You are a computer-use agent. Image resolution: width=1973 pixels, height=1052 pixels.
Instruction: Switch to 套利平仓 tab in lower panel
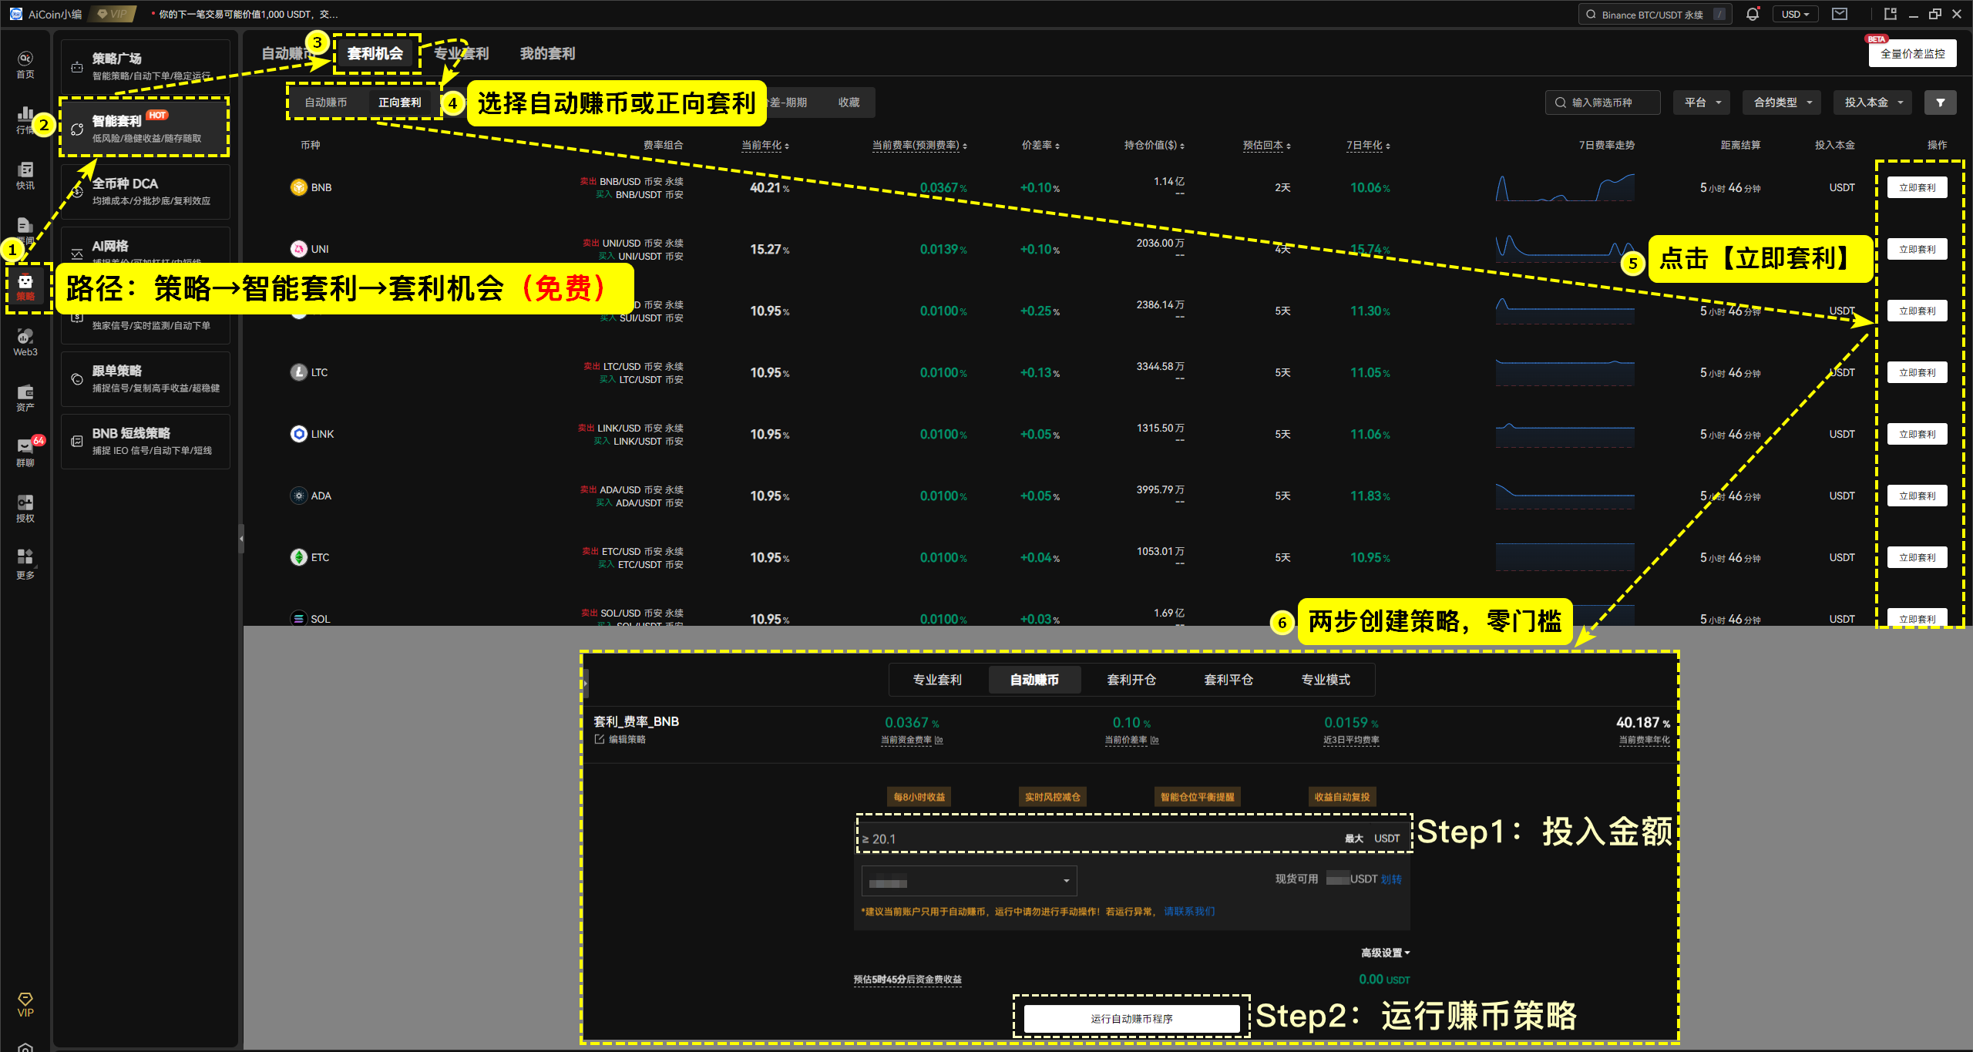(1229, 680)
